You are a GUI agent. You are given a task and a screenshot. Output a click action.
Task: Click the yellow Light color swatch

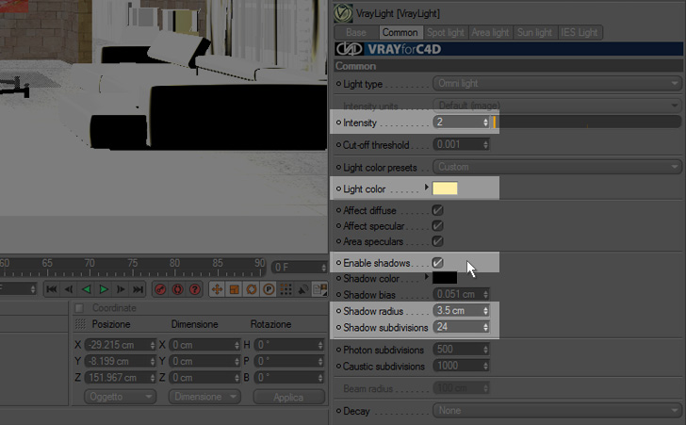(x=445, y=188)
